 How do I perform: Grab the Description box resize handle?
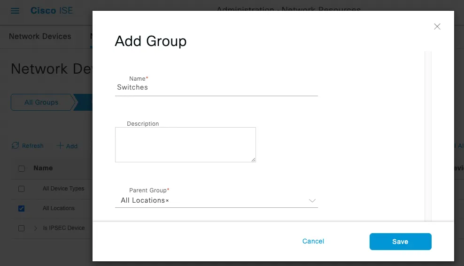(x=253, y=160)
